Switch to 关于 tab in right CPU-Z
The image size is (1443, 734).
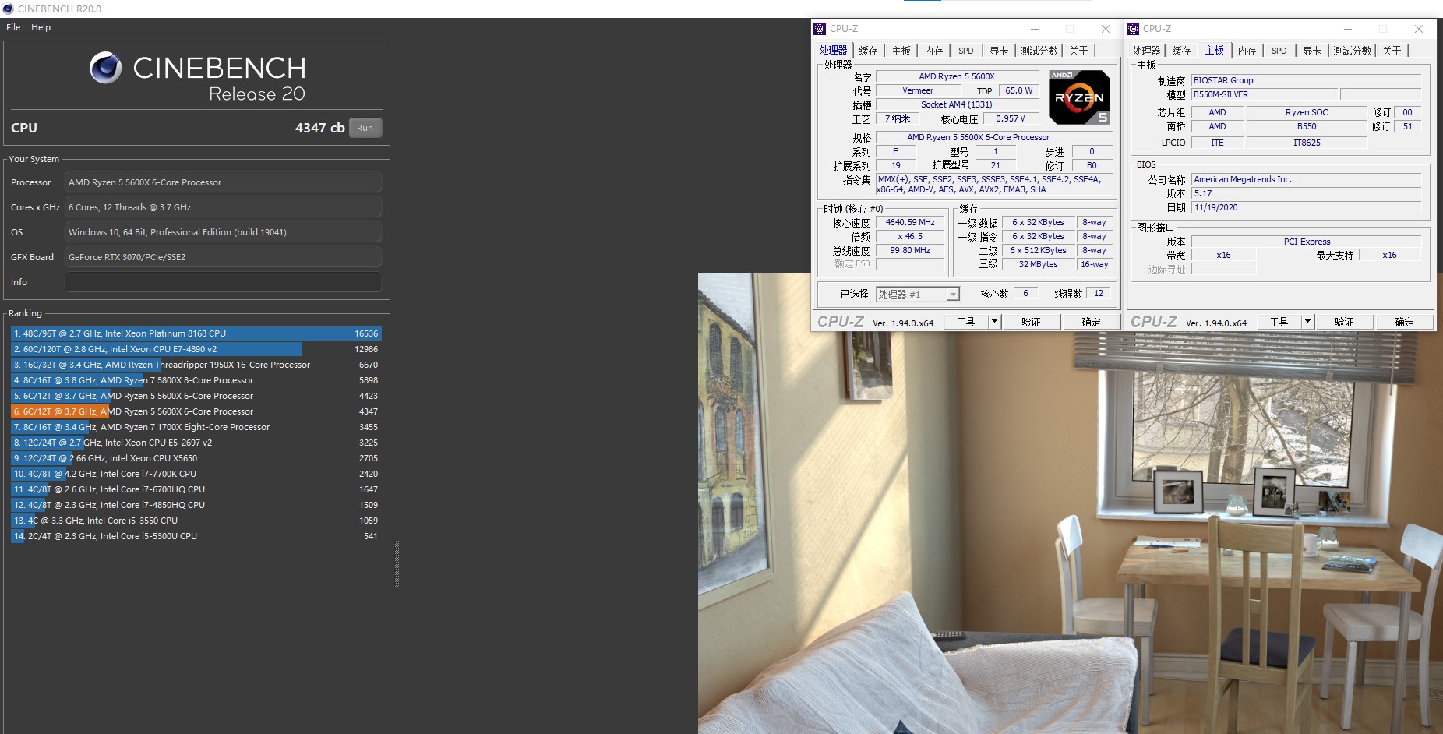(1392, 51)
